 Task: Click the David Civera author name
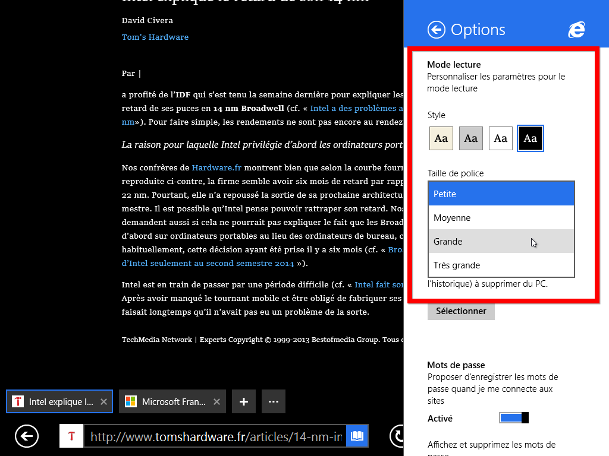point(147,21)
